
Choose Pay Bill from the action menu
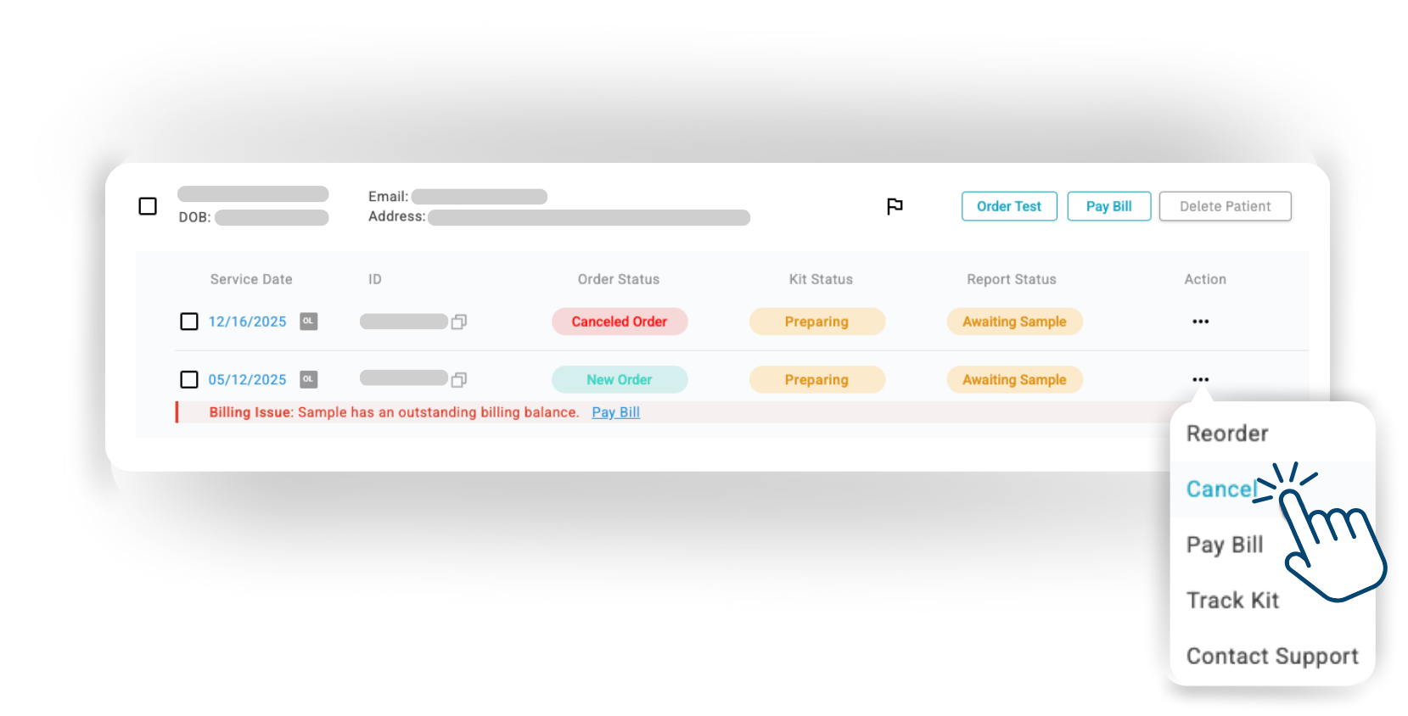coord(1225,545)
